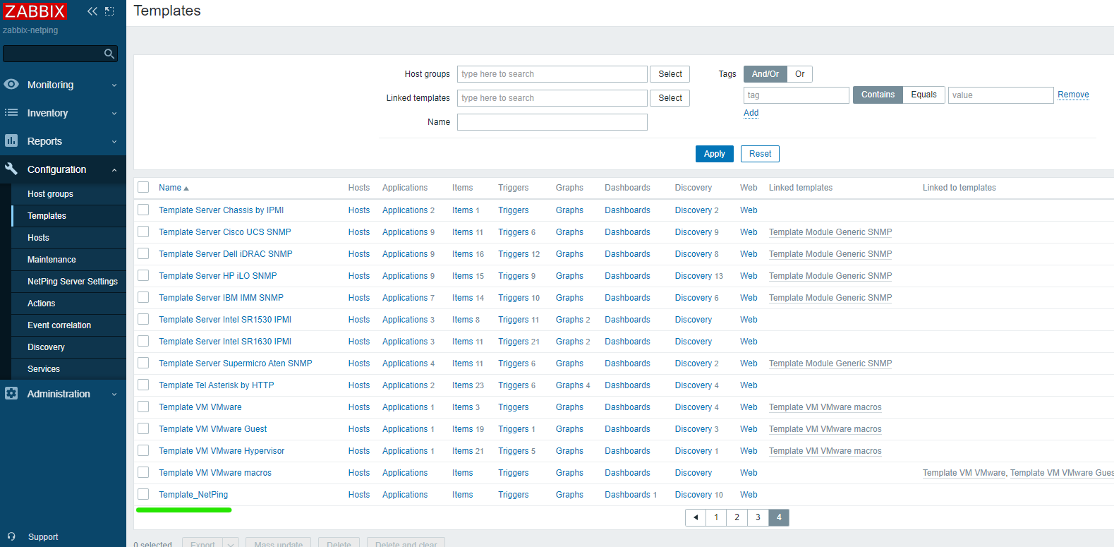Screen dimensions: 1114x547
Task: Collapse the sidebar with double-chevron icon
Action: coord(92,11)
